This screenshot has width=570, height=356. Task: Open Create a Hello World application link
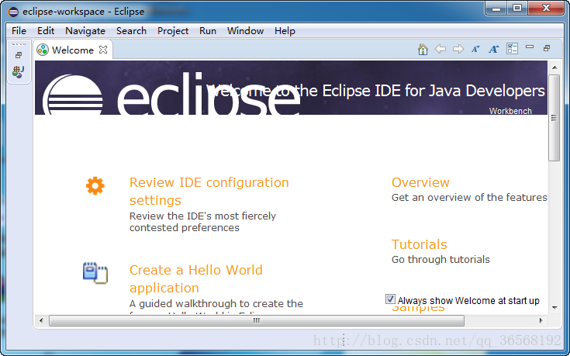point(196,279)
